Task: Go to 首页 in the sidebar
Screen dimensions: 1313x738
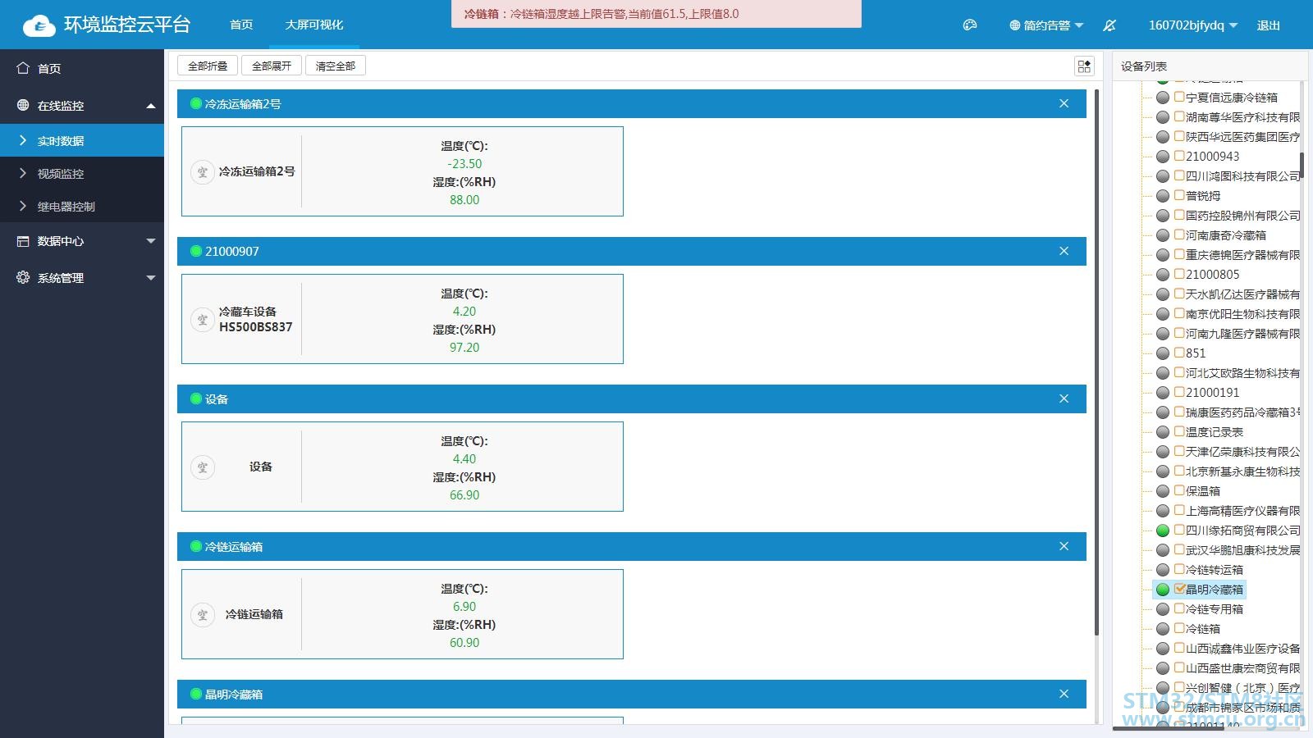Action: click(82, 68)
